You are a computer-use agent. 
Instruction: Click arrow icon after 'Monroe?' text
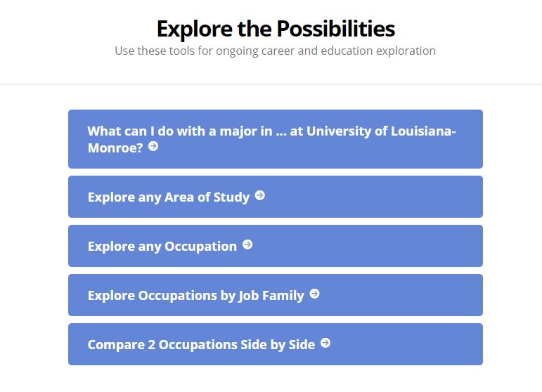click(153, 146)
